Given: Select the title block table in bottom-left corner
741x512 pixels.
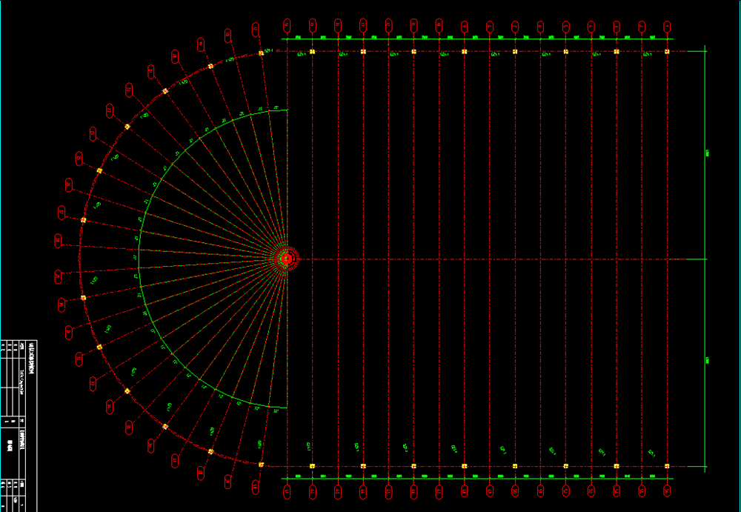Looking at the screenshot, I should pos(18,425).
